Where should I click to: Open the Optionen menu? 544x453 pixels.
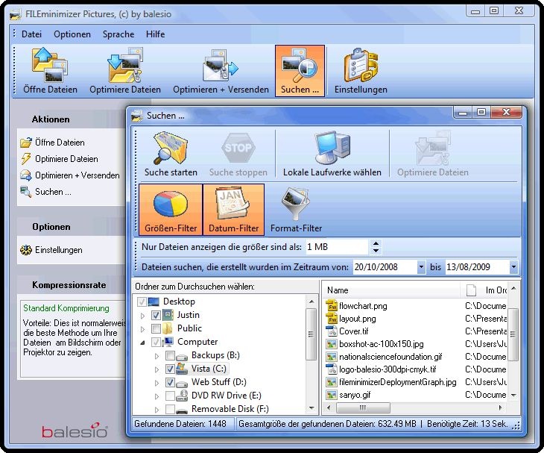pyautogui.click(x=72, y=34)
